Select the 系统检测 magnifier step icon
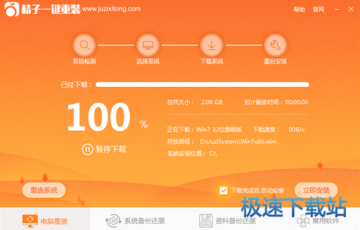 coord(84,45)
